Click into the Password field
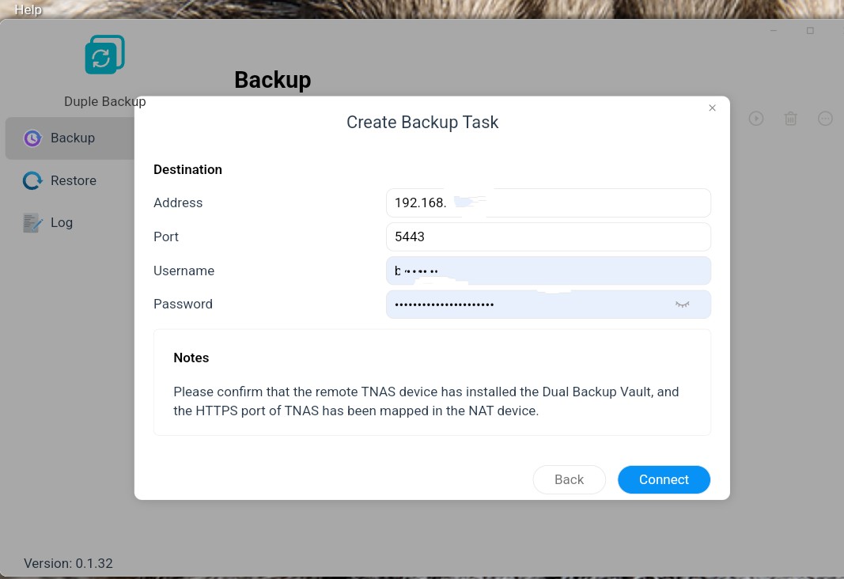 coord(548,305)
